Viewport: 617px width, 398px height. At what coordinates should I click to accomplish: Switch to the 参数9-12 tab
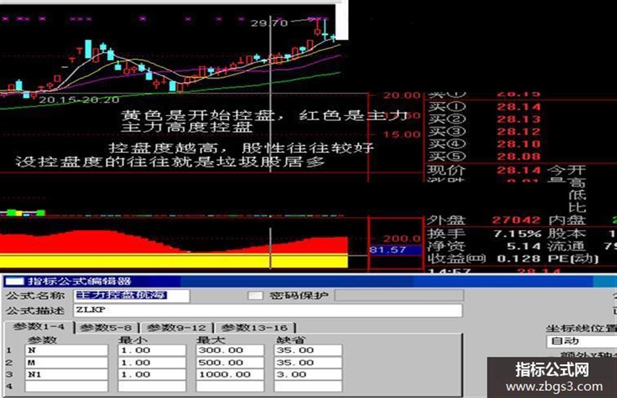176,328
